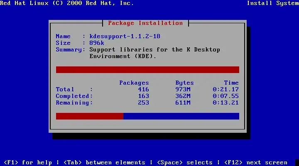299x166 pixels.
Task: Click the package size value 896k
Action: pos(97,43)
